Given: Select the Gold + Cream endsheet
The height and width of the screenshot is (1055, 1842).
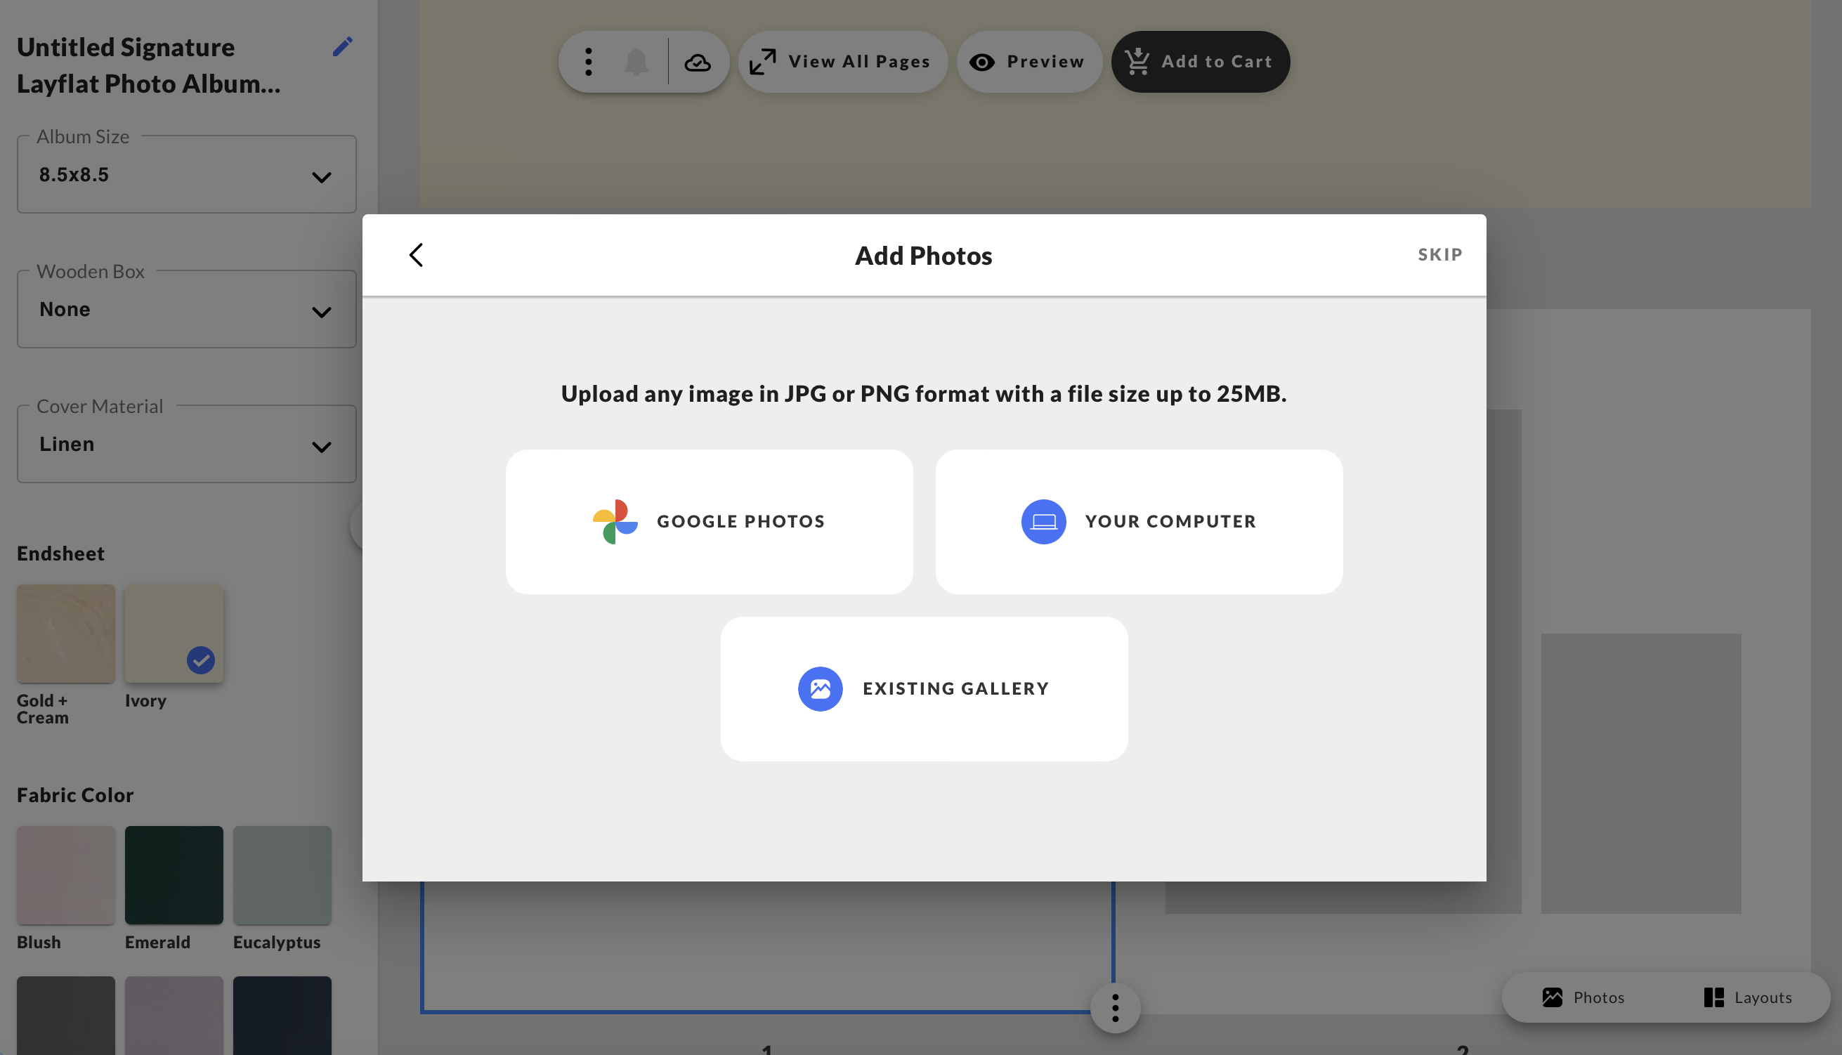Looking at the screenshot, I should [x=66, y=634].
